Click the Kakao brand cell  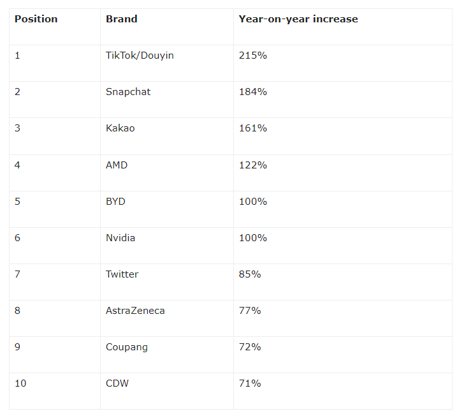[x=120, y=128]
